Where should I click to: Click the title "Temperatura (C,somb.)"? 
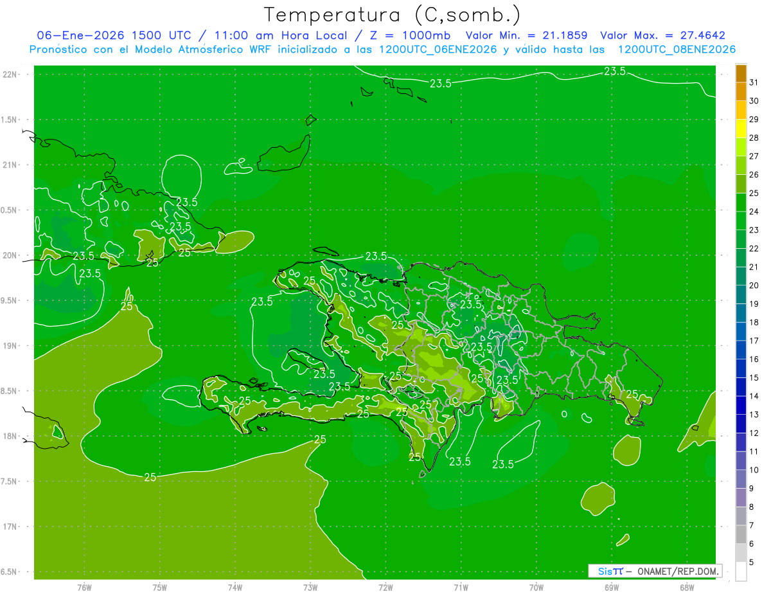tap(393, 15)
